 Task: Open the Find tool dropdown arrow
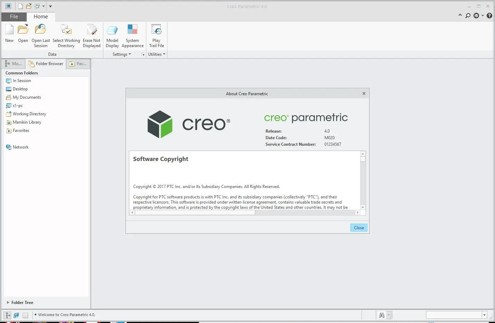(389, 315)
